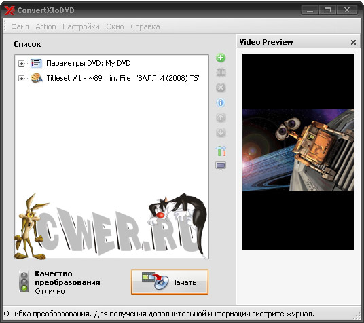Click the Начать start button

[x=170, y=282]
